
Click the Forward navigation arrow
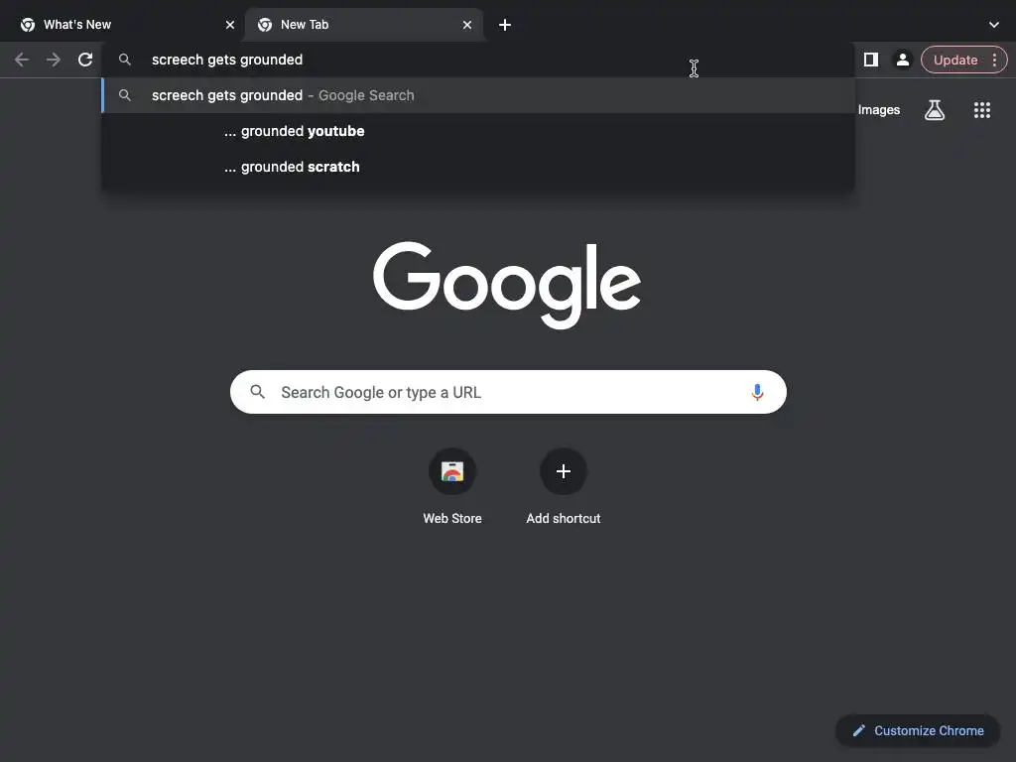coord(54,60)
